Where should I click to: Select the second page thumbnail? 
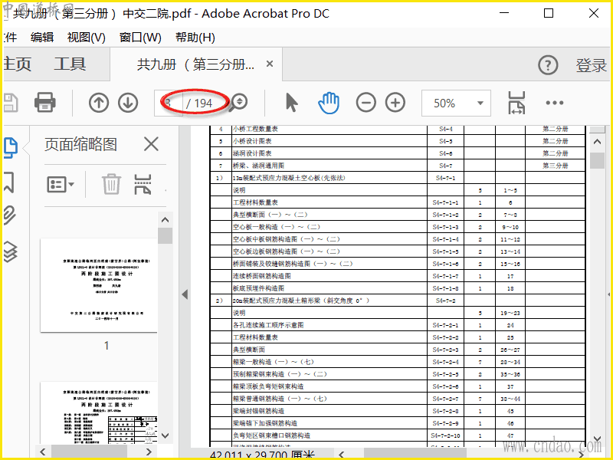99,412
